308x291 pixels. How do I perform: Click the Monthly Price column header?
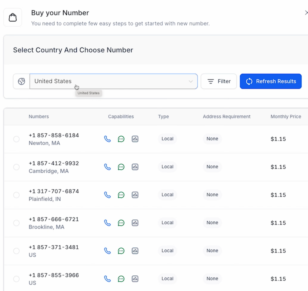[x=286, y=117]
